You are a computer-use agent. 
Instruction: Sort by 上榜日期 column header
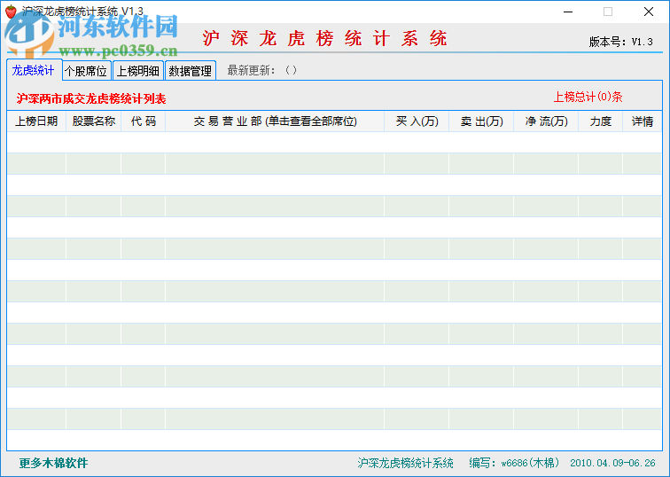coord(36,121)
